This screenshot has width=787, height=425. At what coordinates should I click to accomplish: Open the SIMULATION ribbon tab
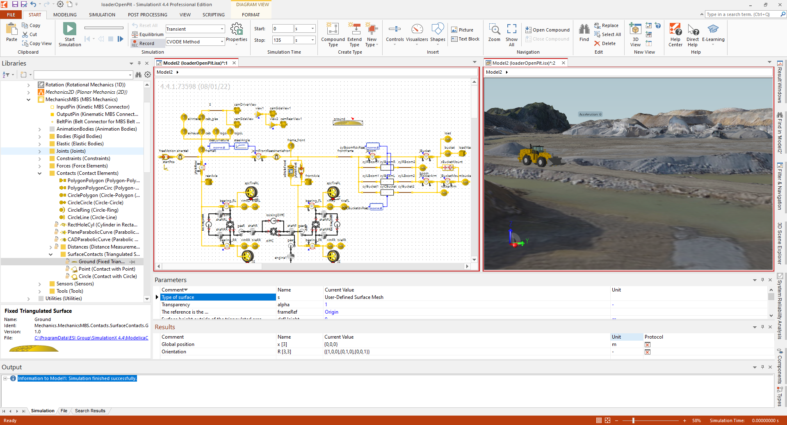[x=102, y=15]
